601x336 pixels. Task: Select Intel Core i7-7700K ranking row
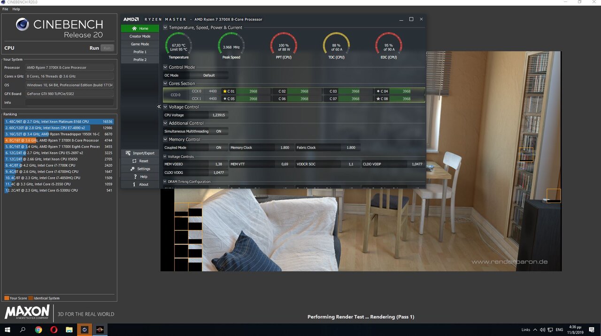click(59, 165)
